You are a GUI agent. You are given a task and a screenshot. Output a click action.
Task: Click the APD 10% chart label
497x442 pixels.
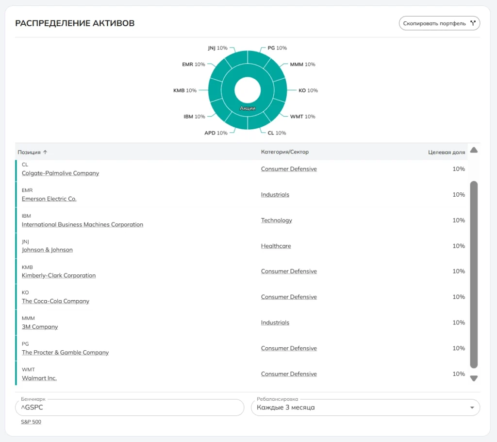[216, 133]
